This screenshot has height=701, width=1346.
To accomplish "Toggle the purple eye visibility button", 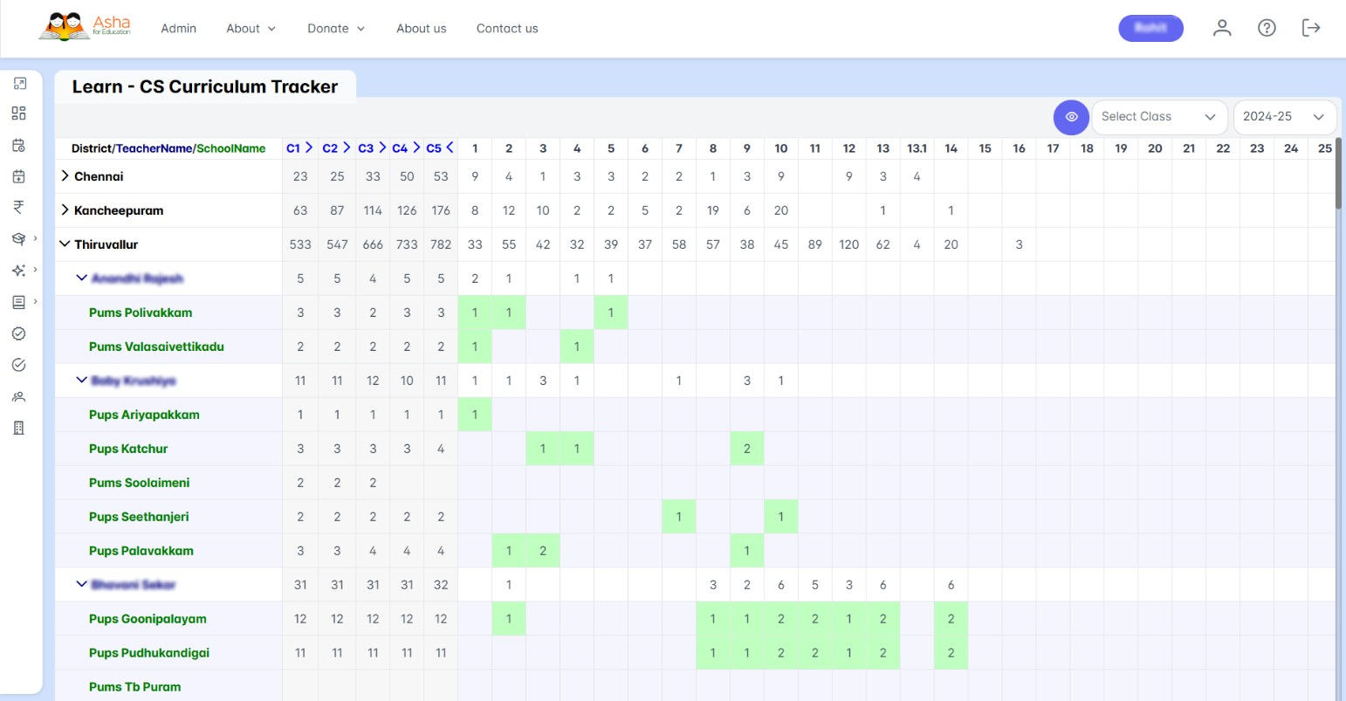I will coord(1071,117).
